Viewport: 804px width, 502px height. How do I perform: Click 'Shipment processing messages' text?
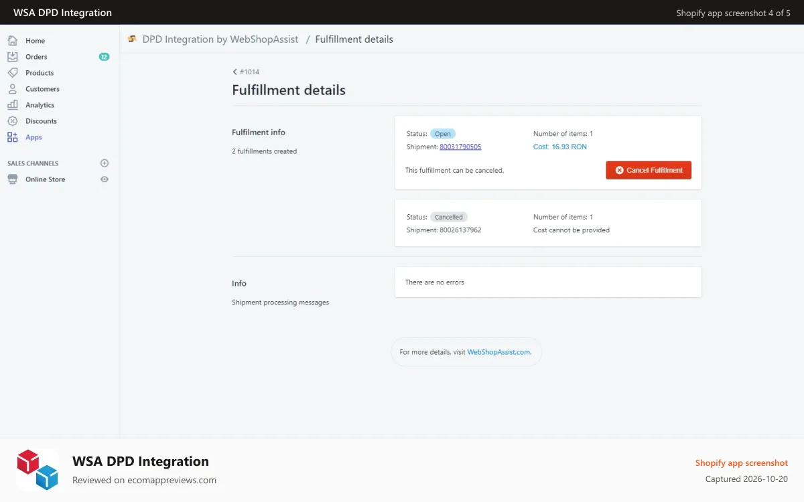pyautogui.click(x=280, y=303)
